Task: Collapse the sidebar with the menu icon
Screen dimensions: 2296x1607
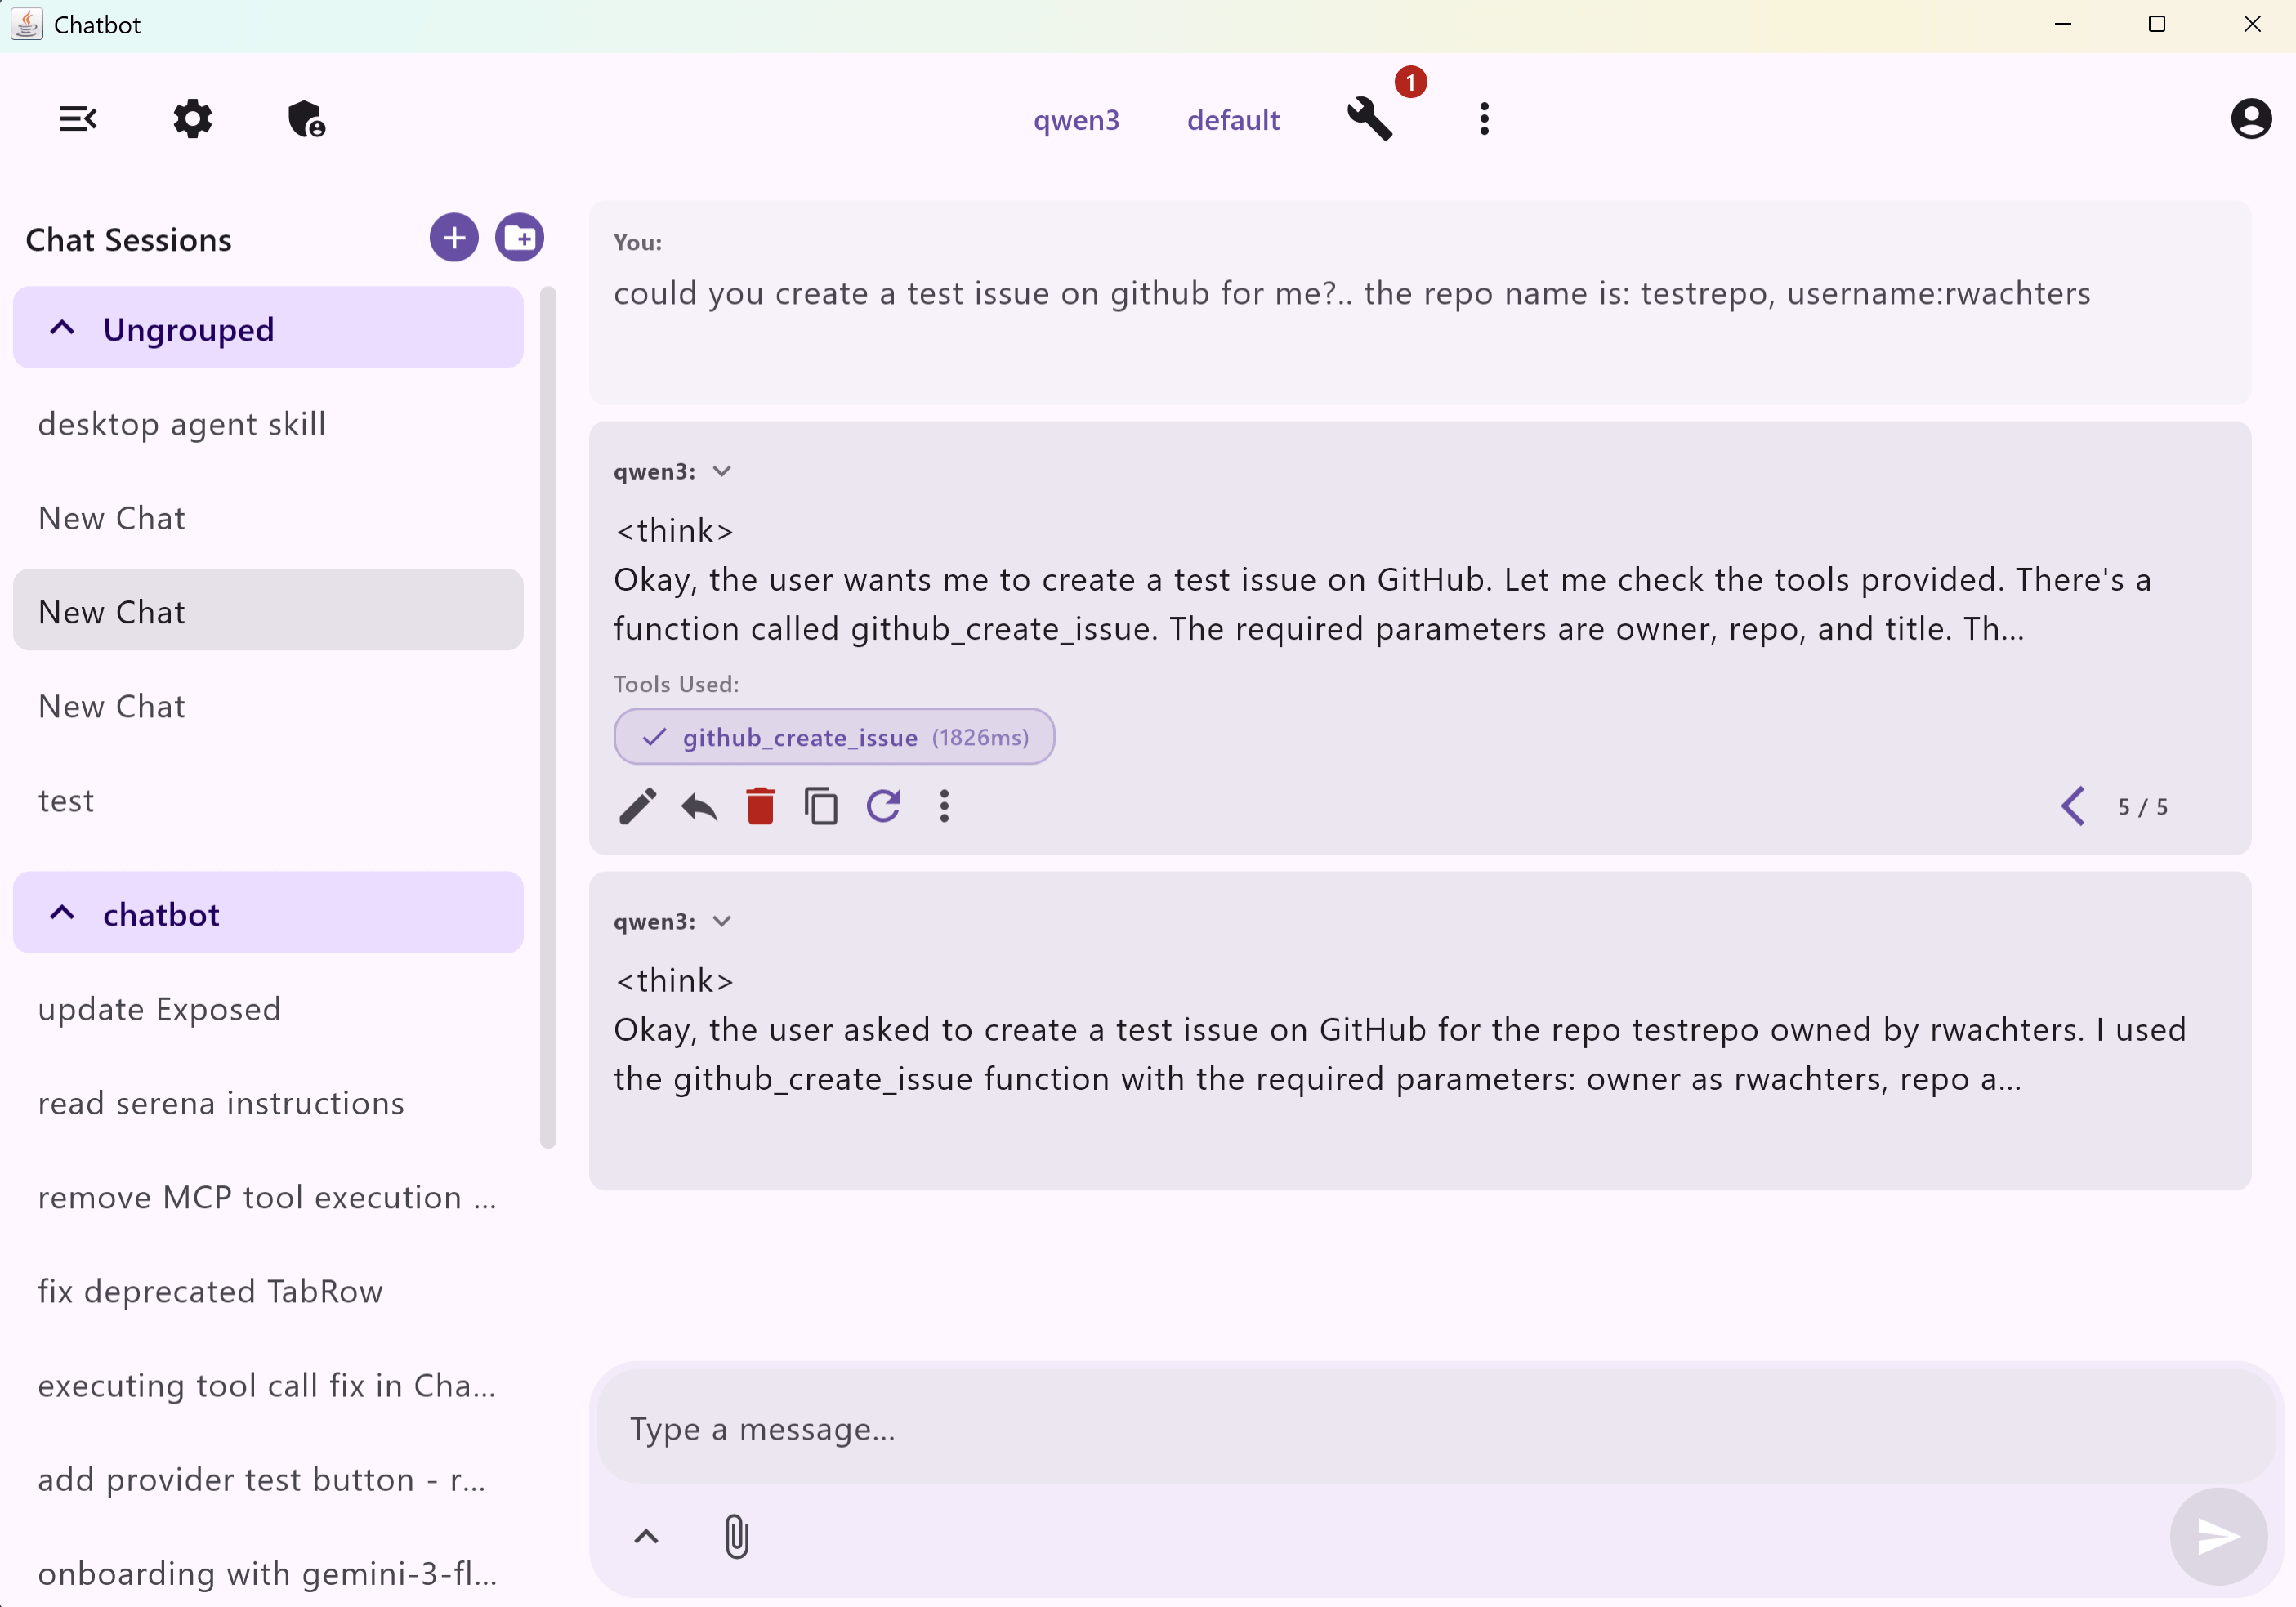Action: (78, 119)
